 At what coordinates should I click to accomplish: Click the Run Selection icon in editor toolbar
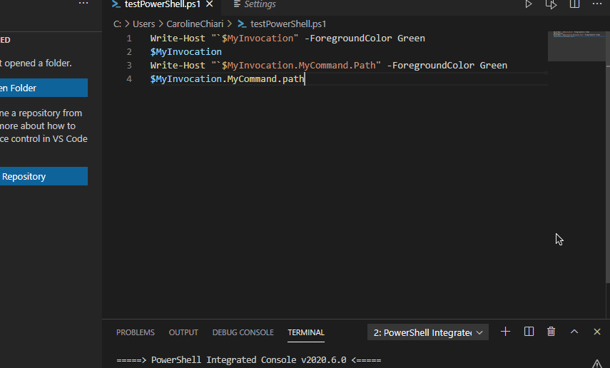point(551,4)
